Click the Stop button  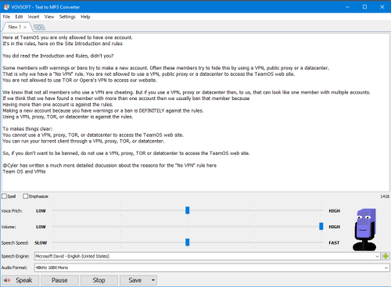99,280
